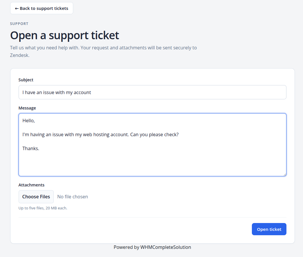Click the left arrow icon in Back button
This screenshot has height=257, width=303.
17,8
